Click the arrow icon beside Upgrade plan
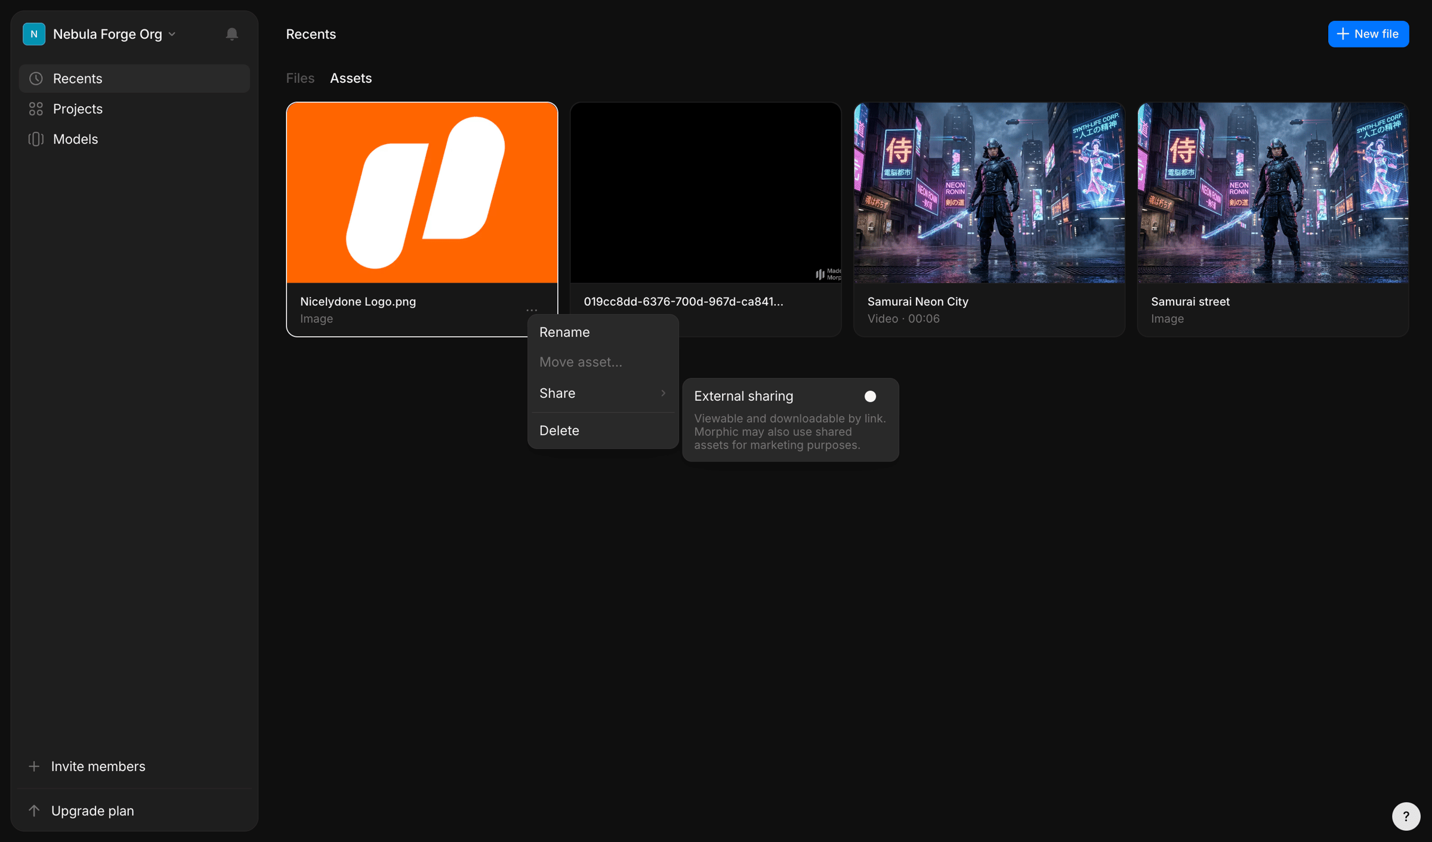This screenshot has height=842, width=1432. (x=34, y=810)
